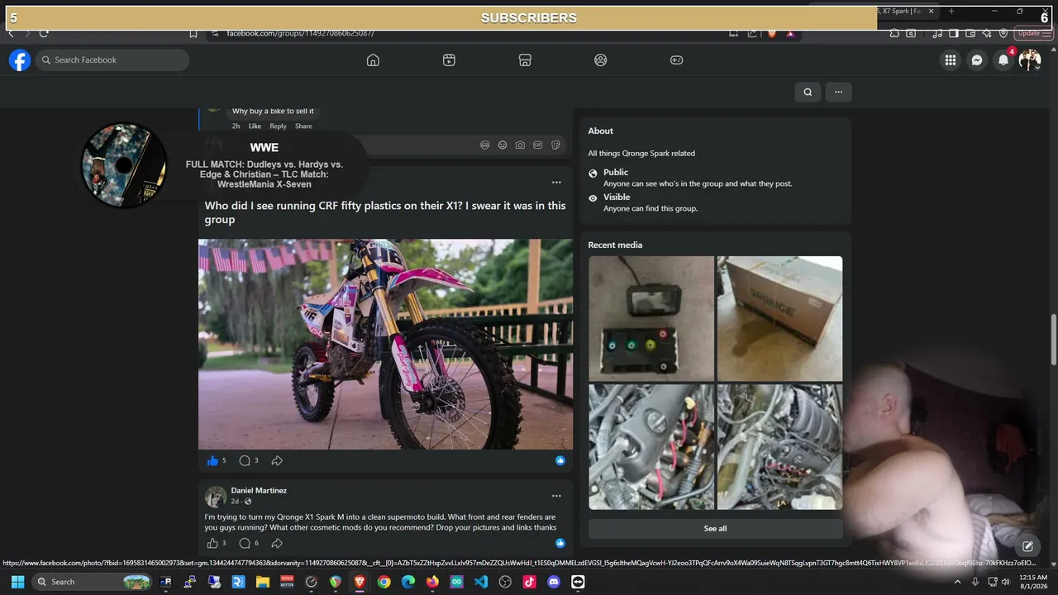Open Discord from the taskbar
The image size is (1058, 595).
pos(554,582)
